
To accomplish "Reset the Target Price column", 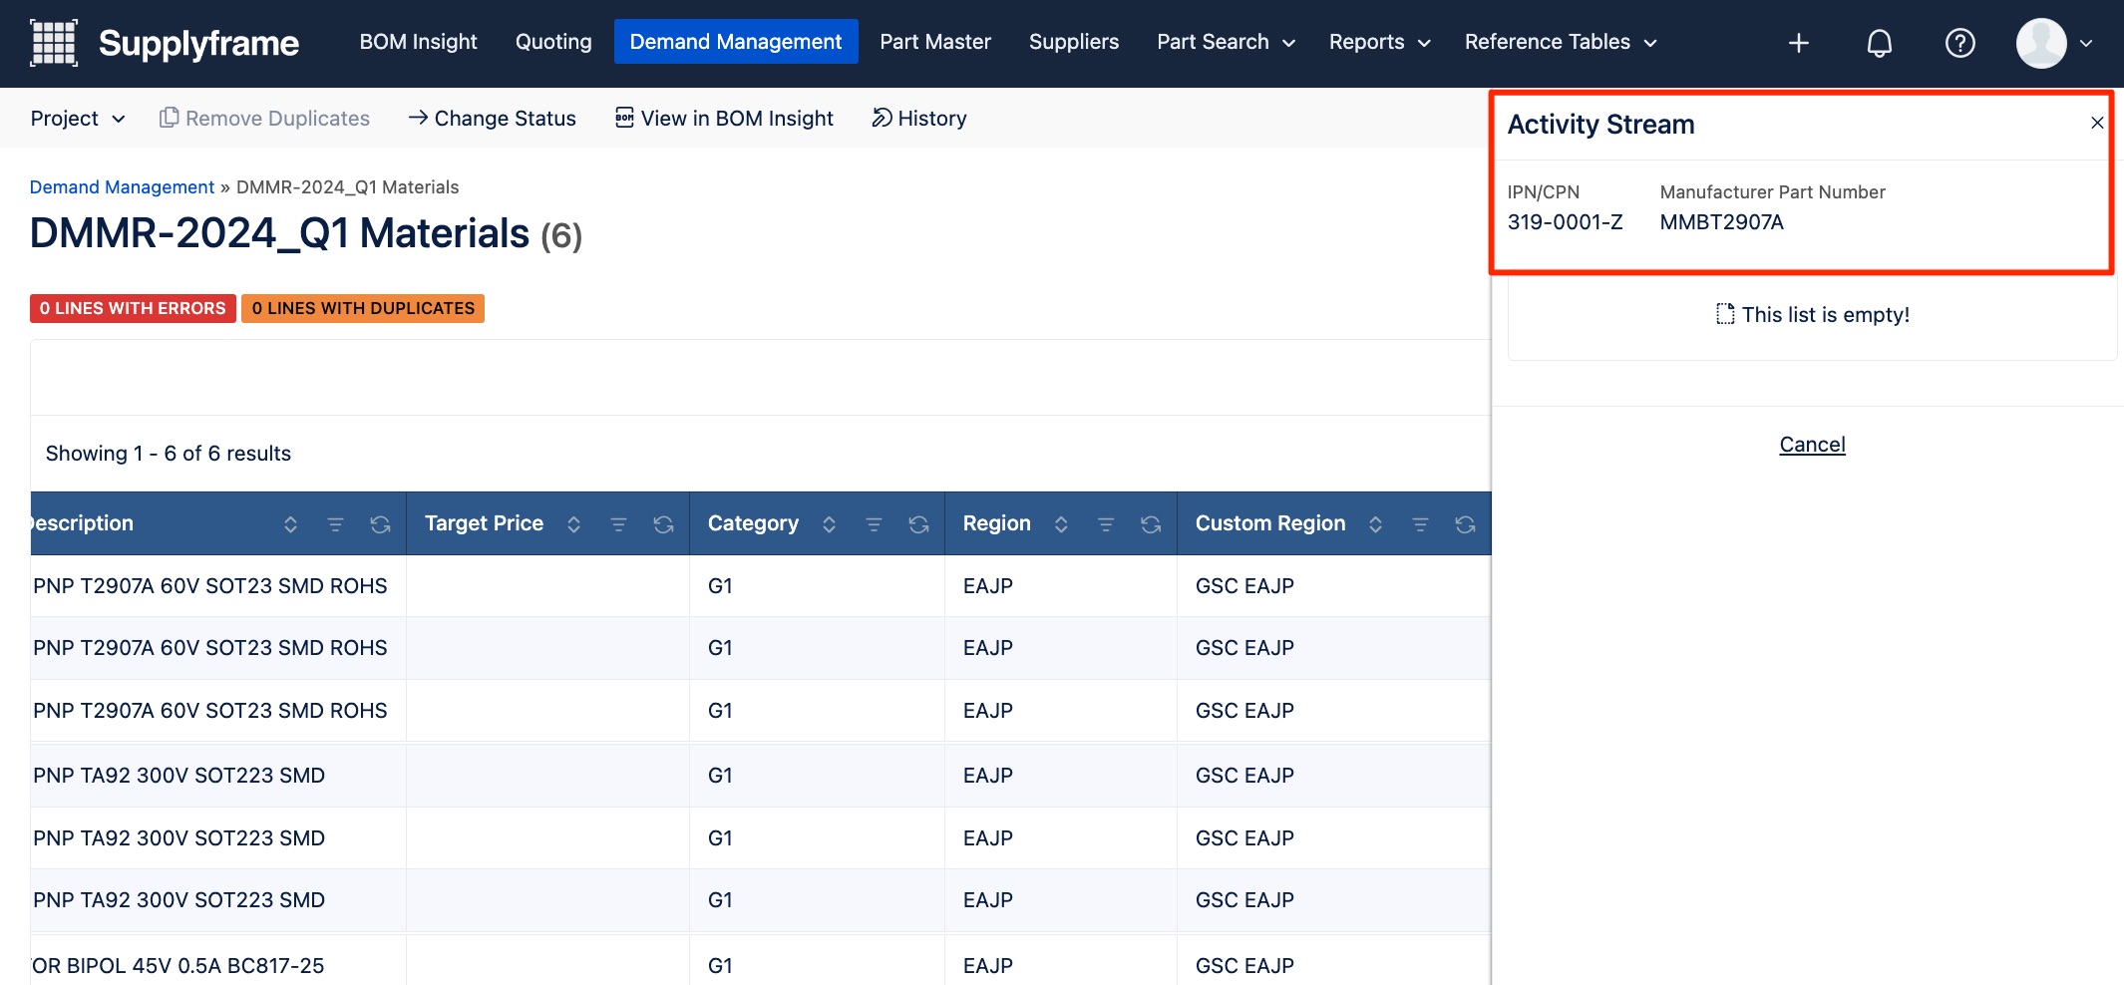I will (x=663, y=524).
